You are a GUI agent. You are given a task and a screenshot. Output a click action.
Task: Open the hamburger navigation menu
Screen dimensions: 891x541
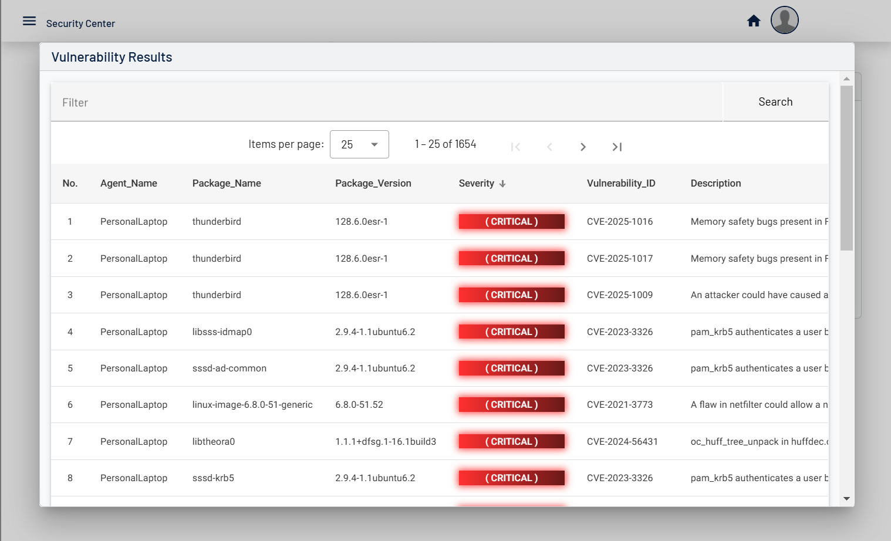click(29, 22)
